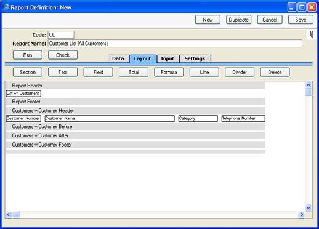Viewport: 319px width, 229px height.
Task: Add a Field to the layout
Action: click(98, 72)
